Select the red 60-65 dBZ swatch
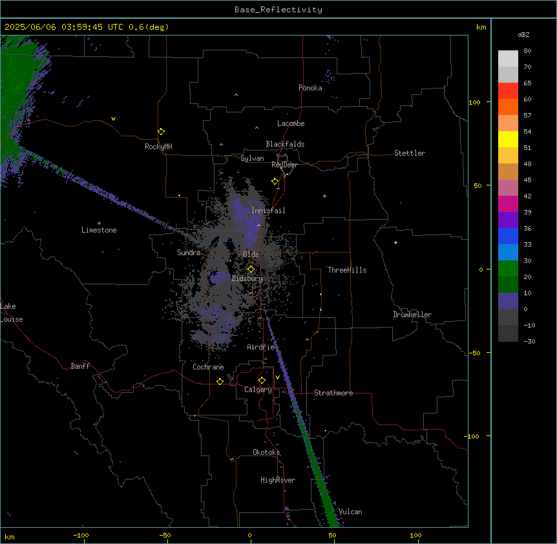 [x=508, y=91]
